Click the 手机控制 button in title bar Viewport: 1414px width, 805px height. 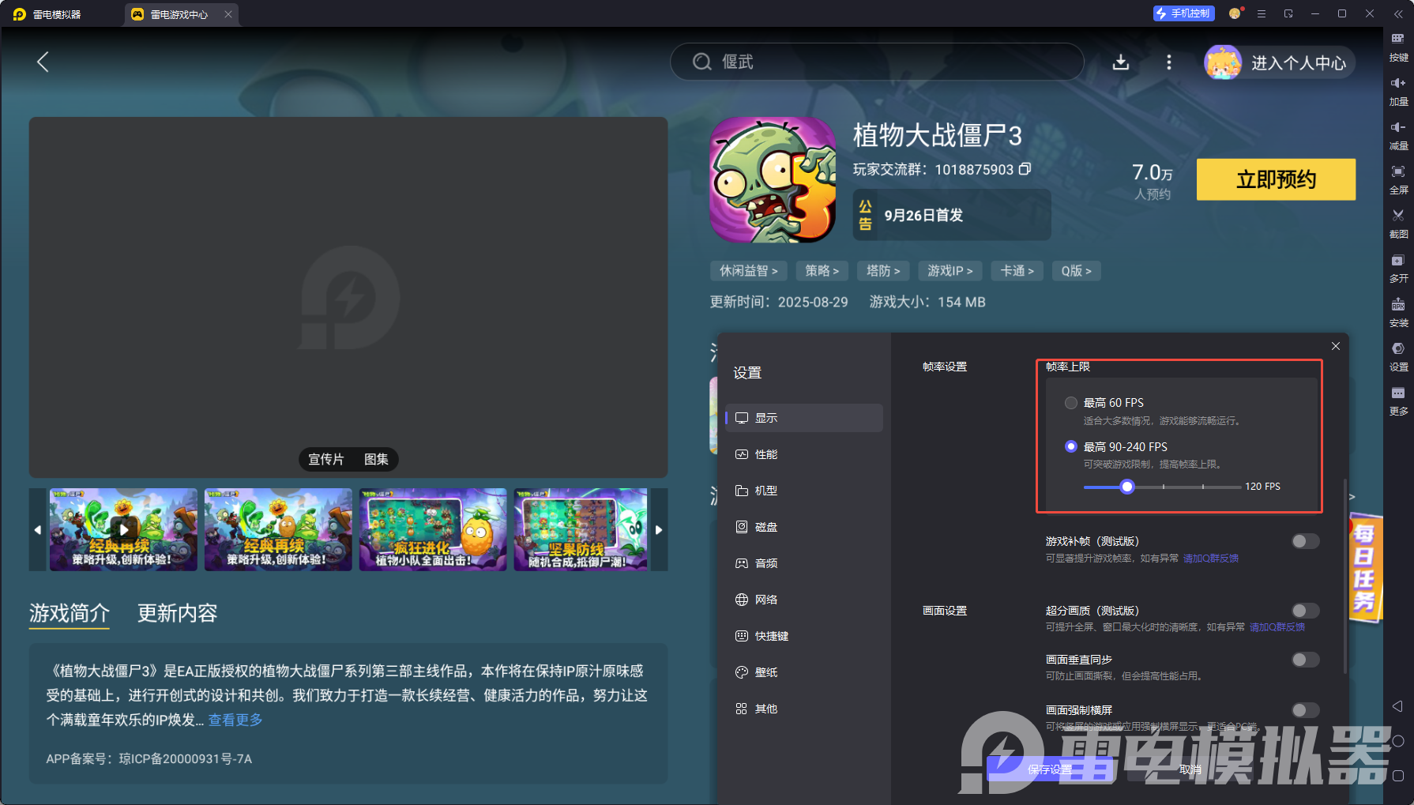(x=1183, y=13)
